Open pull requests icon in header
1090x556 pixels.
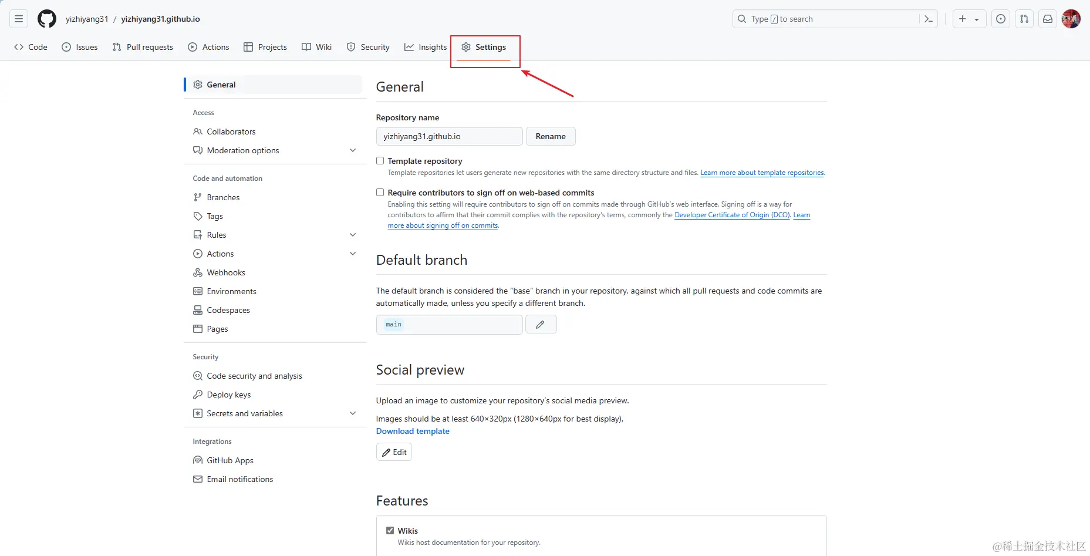(x=1024, y=19)
